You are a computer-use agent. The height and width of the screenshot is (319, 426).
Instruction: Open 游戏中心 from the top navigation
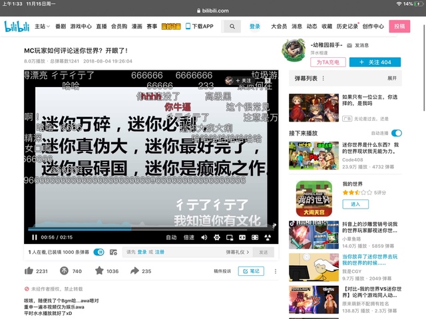(x=81, y=27)
